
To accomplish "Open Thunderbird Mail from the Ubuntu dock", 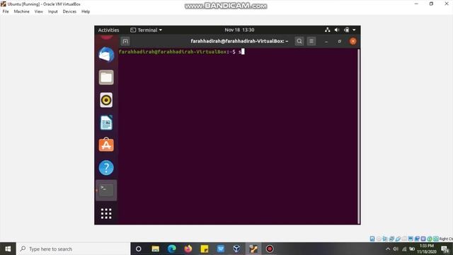I will click(x=106, y=55).
